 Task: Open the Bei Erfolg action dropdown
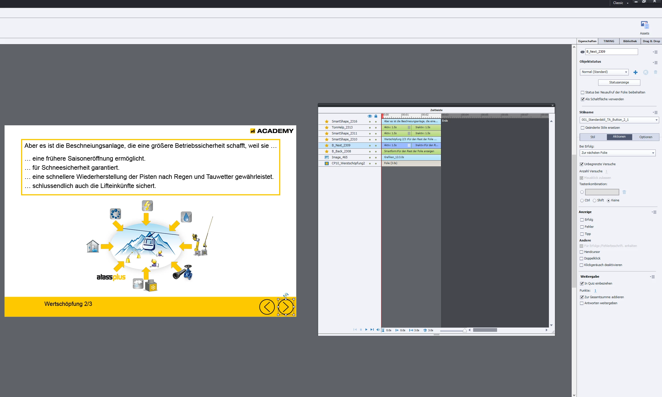tap(617, 153)
